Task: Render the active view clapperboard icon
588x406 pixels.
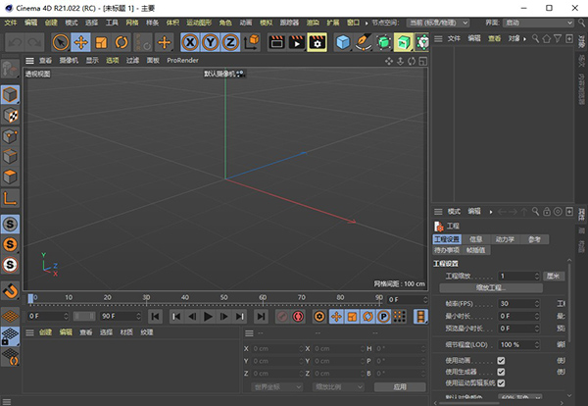Action: coord(276,42)
